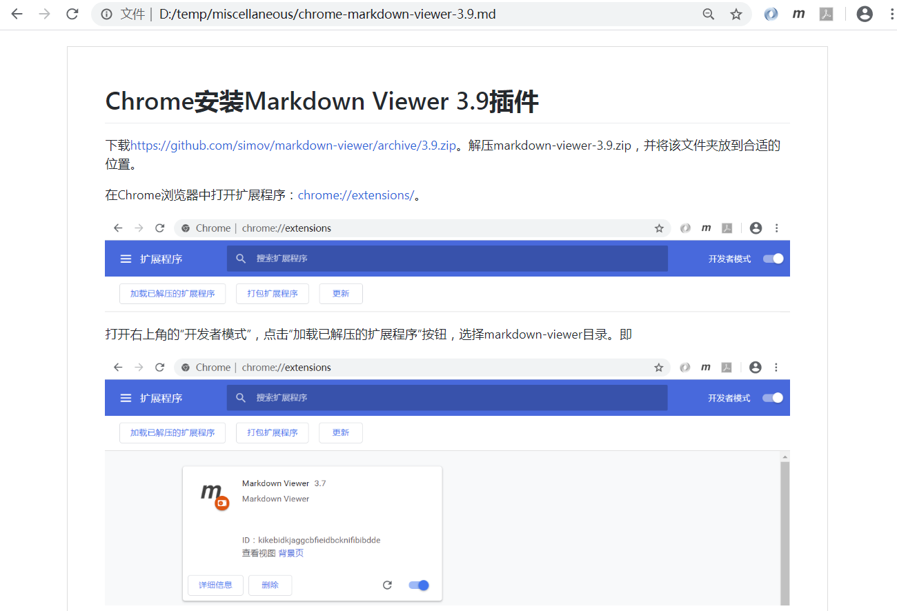The image size is (897, 611).
Task: Disable the Markdown Viewer card's enable toggle
Action: 417,584
